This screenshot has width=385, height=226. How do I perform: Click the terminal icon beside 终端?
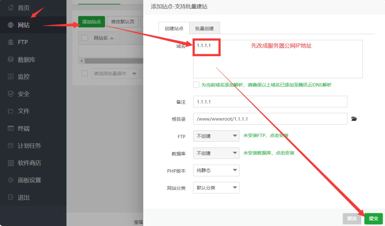coord(11,128)
